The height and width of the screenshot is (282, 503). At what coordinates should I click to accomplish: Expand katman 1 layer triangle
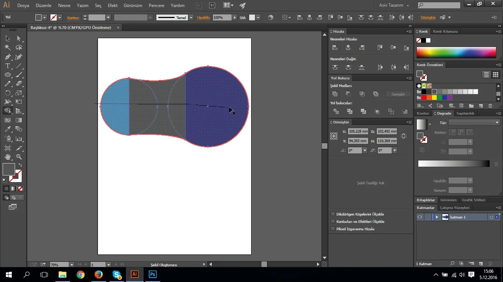pos(437,217)
